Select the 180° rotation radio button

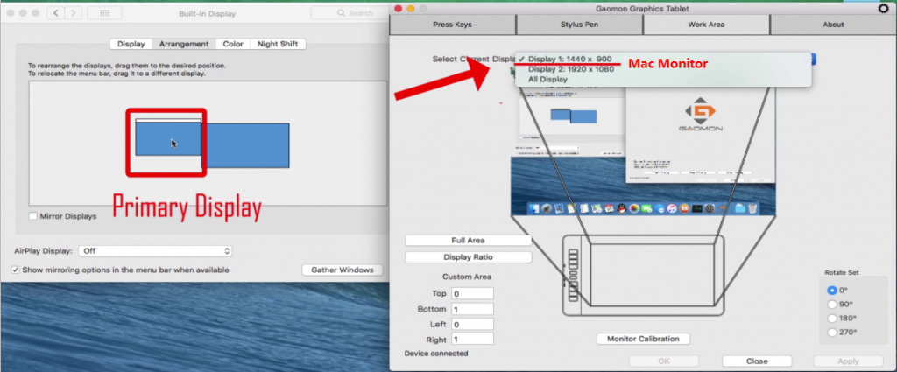tap(832, 319)
